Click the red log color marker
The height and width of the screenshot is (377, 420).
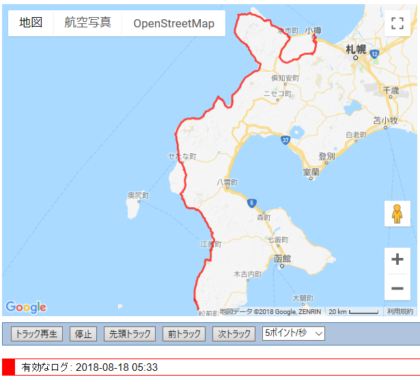pyautogui.click(x=8, y=367)
